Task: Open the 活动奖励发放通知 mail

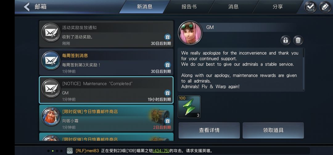Action: (x=106, y=34)
